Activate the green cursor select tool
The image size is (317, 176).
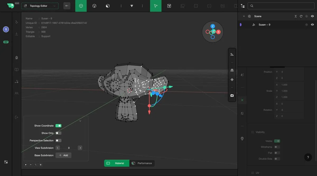(156, 6)
